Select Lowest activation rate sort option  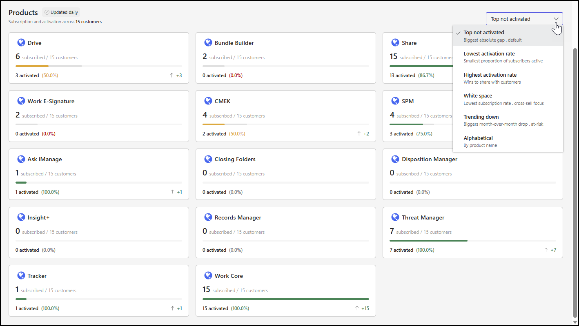click(508, 57)
